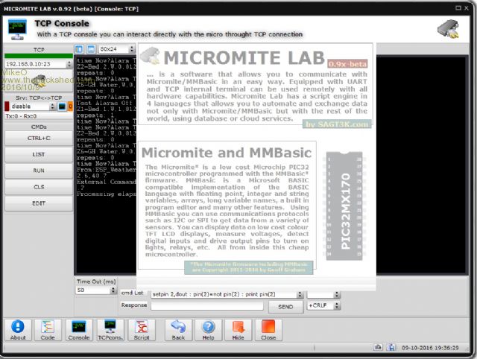Expand the TCP address 192.168.0.10:23 dropdown
Viewport: 477px width, 359px height.
pos(67,64)
